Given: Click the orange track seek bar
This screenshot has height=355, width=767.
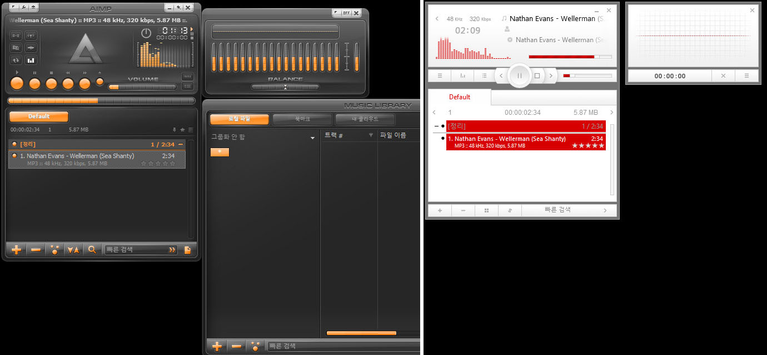Looking at the screenshot, I should coord(101,101).
